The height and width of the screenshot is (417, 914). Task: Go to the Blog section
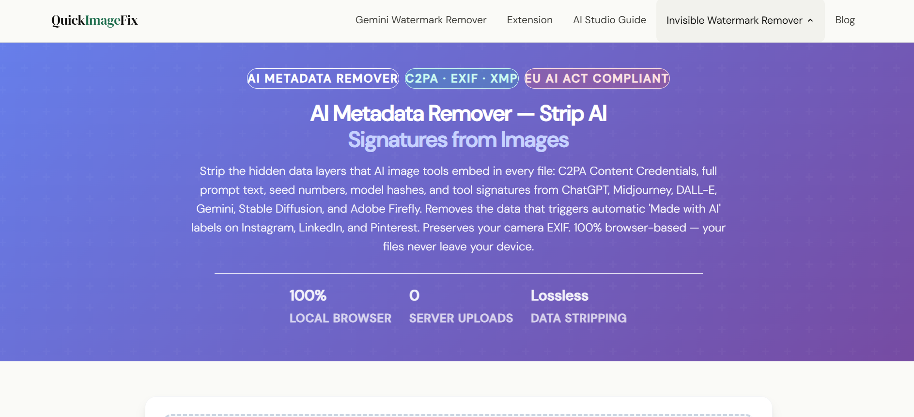(x=845, y=20)
